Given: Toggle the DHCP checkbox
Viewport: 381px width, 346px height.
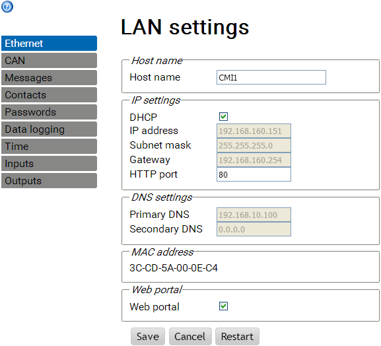Looking at the screenshot, I should tap(223, 117).
